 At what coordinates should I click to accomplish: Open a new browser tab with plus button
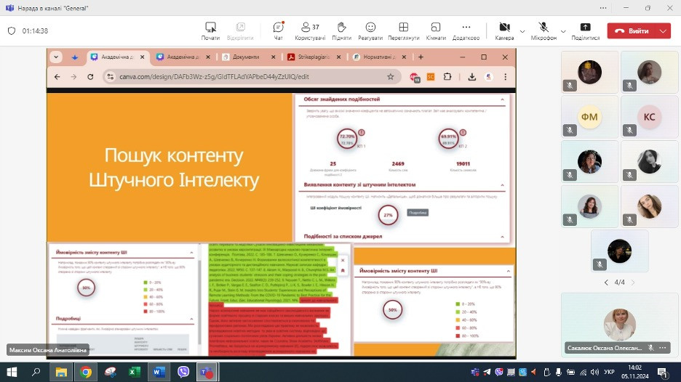[421, 57]
